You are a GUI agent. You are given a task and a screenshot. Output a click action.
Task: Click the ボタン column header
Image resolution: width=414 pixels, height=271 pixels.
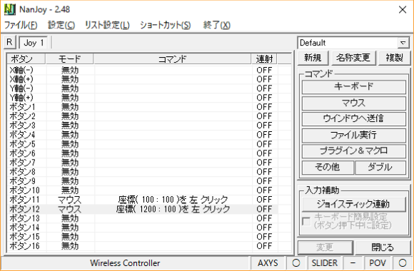[26, 59]
